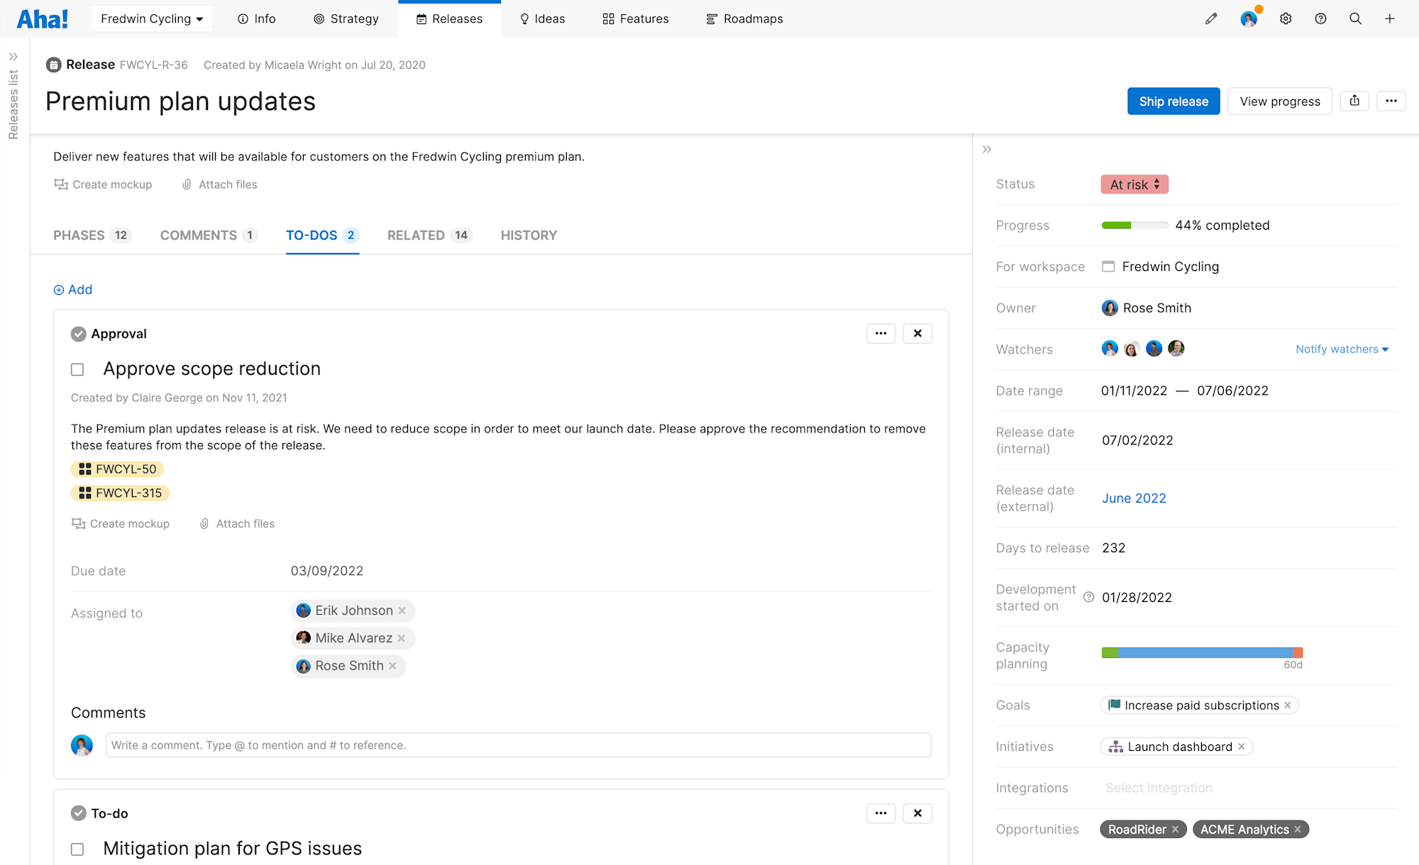Open the Roadmaps menu item
The image size is (1419, 865).
tap(744, 19)
